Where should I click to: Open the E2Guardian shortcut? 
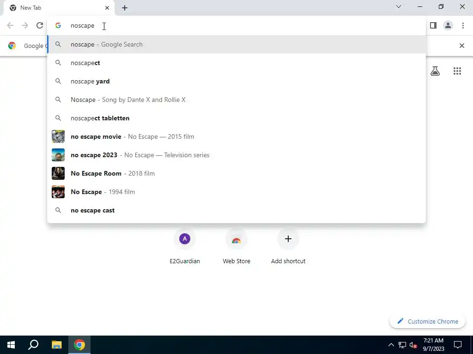pyautogui.click(x=185, y=247)
